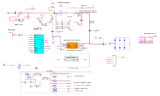
Task: Select the white block with four inputs
Action: point(114,60)
